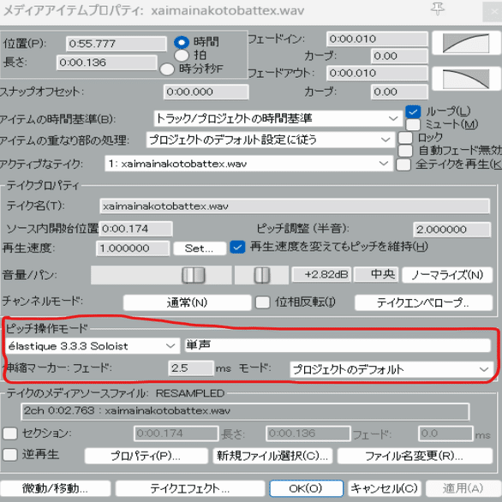Click the 単声 pitch mode option field

(338, 345)
